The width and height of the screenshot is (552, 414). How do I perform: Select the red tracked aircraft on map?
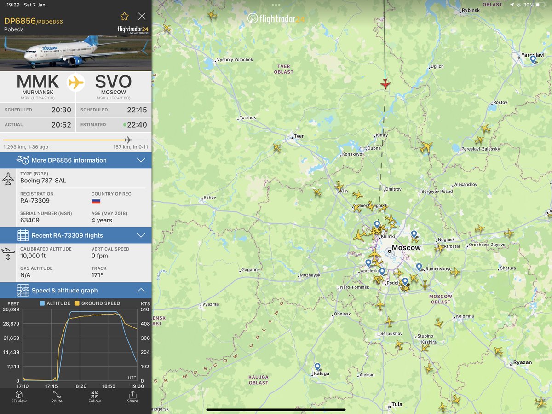point(385,84)
